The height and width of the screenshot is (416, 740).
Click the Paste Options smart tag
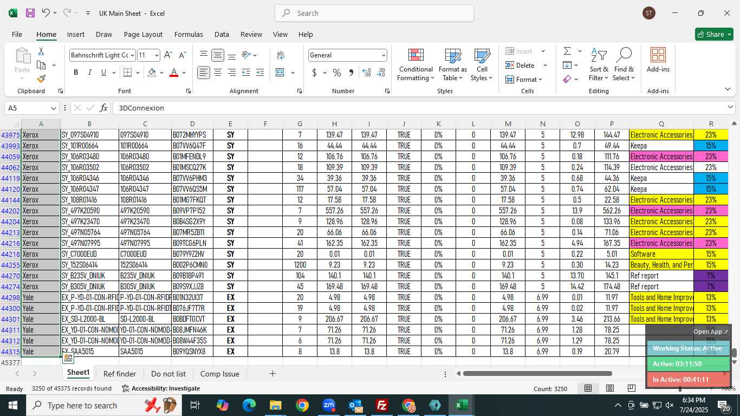tap(68, 358)
